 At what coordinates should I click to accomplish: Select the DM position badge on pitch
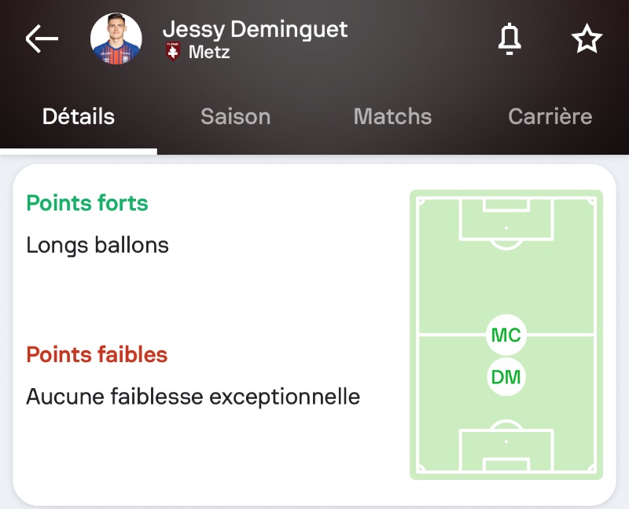pos(506,378)
